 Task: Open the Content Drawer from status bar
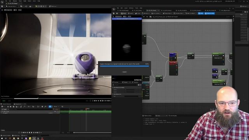coord(6,135)
